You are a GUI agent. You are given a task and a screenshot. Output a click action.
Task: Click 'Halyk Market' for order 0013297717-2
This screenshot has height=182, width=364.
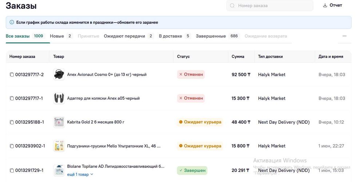[272, 74]
